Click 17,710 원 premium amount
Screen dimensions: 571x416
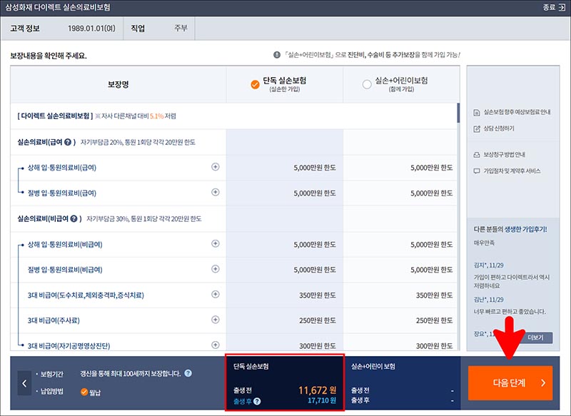[322, 401]
